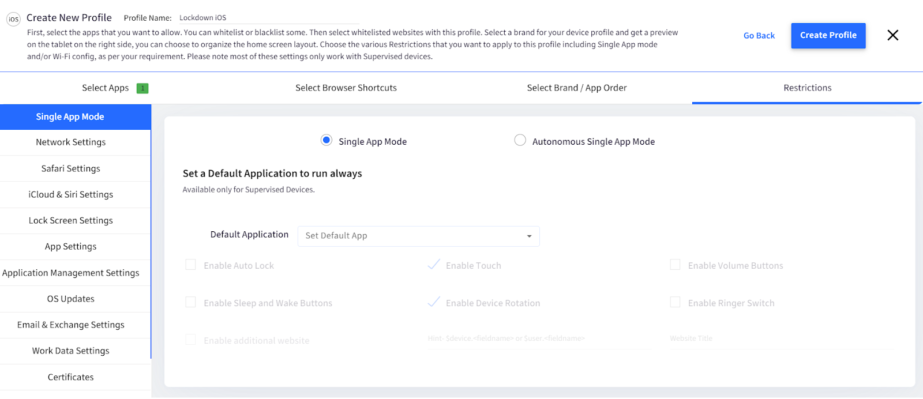Click the Enable Device Rotation checkmark
Image resolution: width=923 pixels, height=399 pixels.
coord(434,302)
